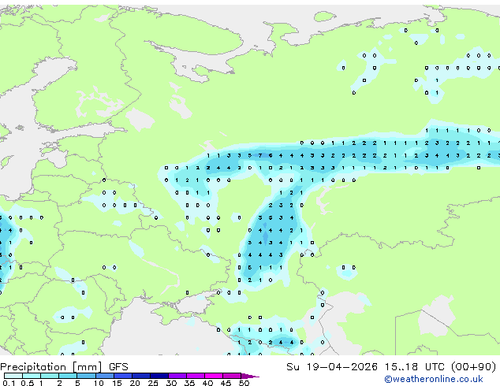Click the '50' legend scale label
500x386 pixels.
[x=244, y=383]
